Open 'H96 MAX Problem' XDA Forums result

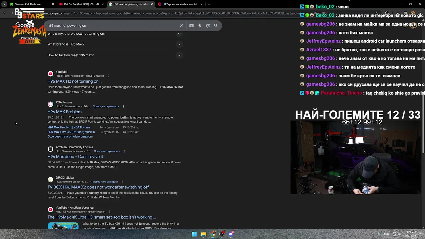coord(65,112)
